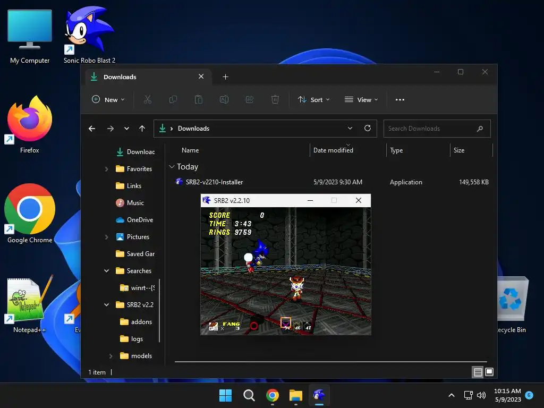Go up one folder level arrow

pos(142,129)
